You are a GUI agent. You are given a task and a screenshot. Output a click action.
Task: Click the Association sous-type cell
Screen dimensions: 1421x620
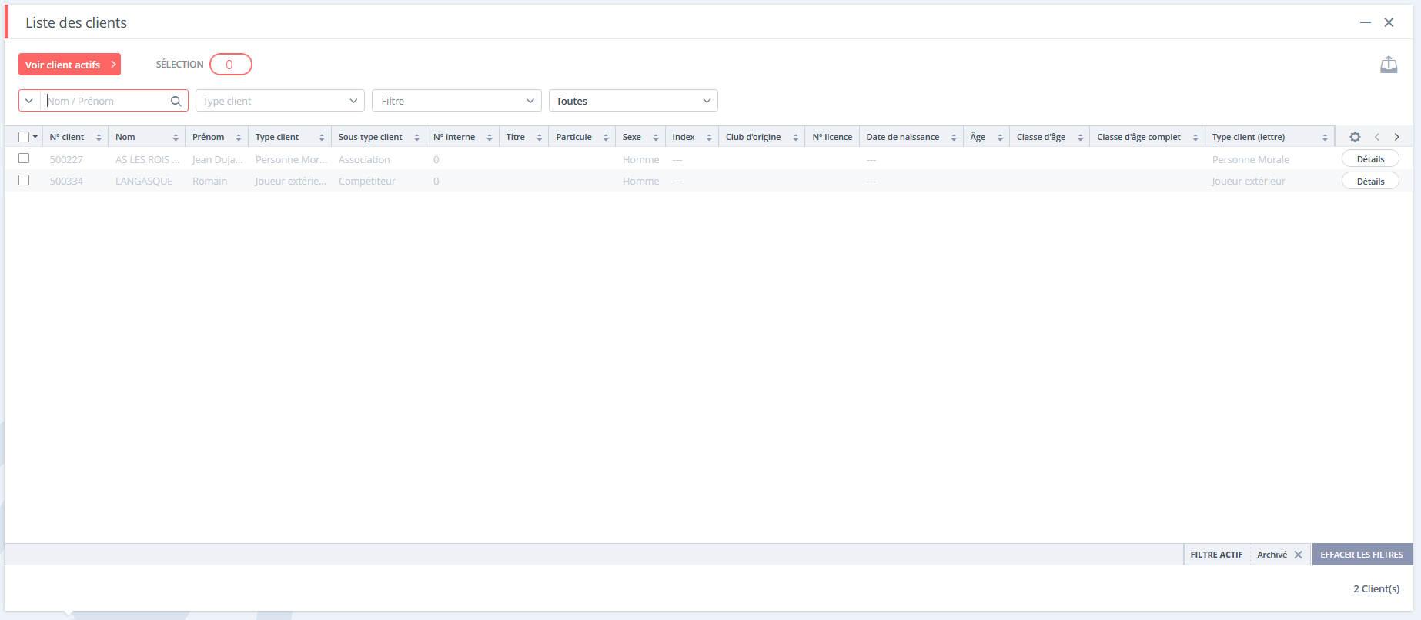point(364,159)
